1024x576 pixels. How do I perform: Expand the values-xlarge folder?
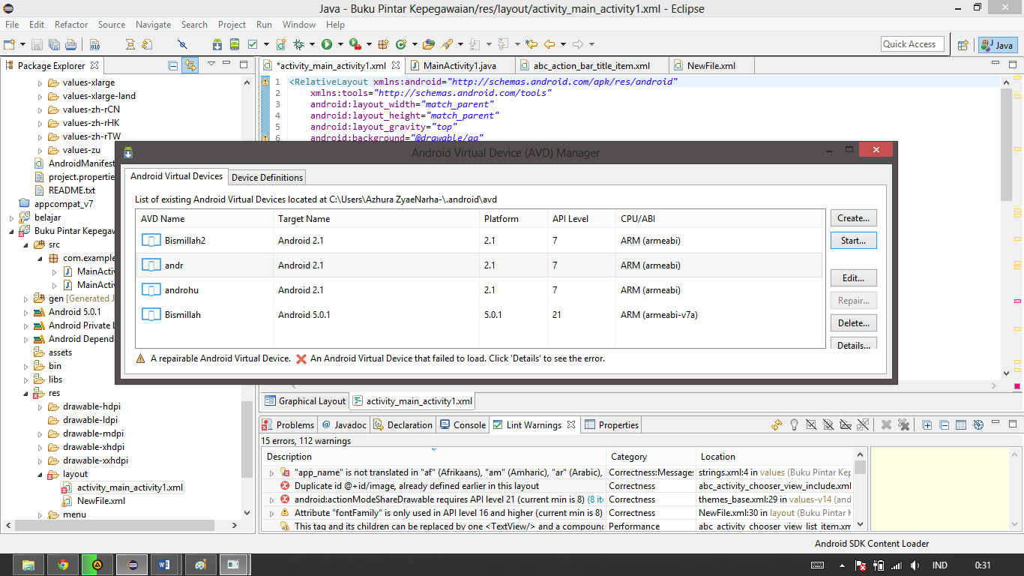click(x=40, y=82)
